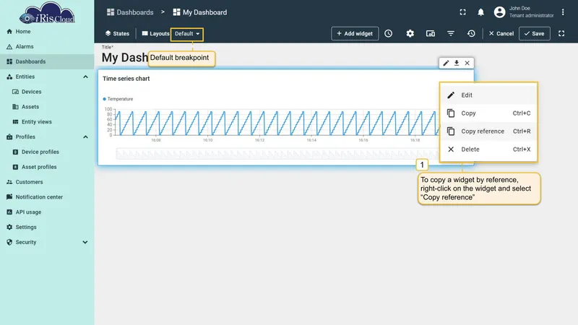Image resolution: width=578 pixels, height=325 pixels.
Task: Collapse the Profiles section chevron
Action: pyautogui.click(x=85, y=136)
